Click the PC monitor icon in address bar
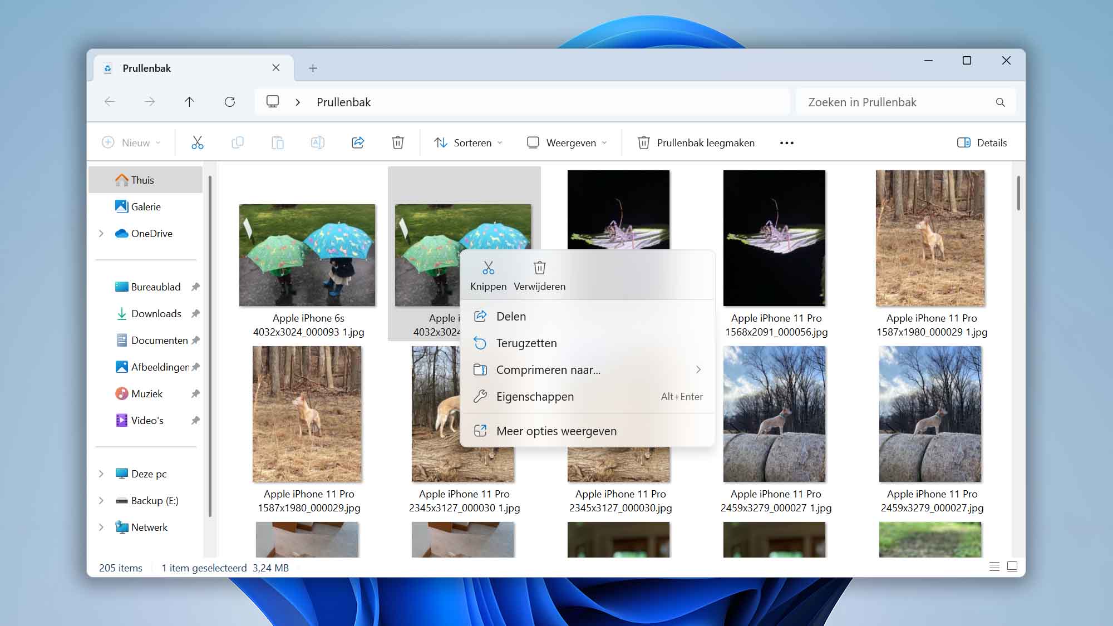 tap(273, 102)
